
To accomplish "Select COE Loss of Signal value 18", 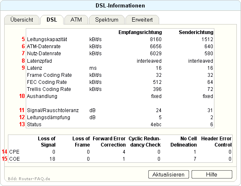I will click(52, 159).
